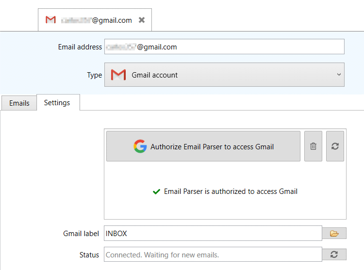Viewport: 364px width, 270px height.
Task: Refresh connection status button
Action: pyautogui.click(x=334, y=254)
